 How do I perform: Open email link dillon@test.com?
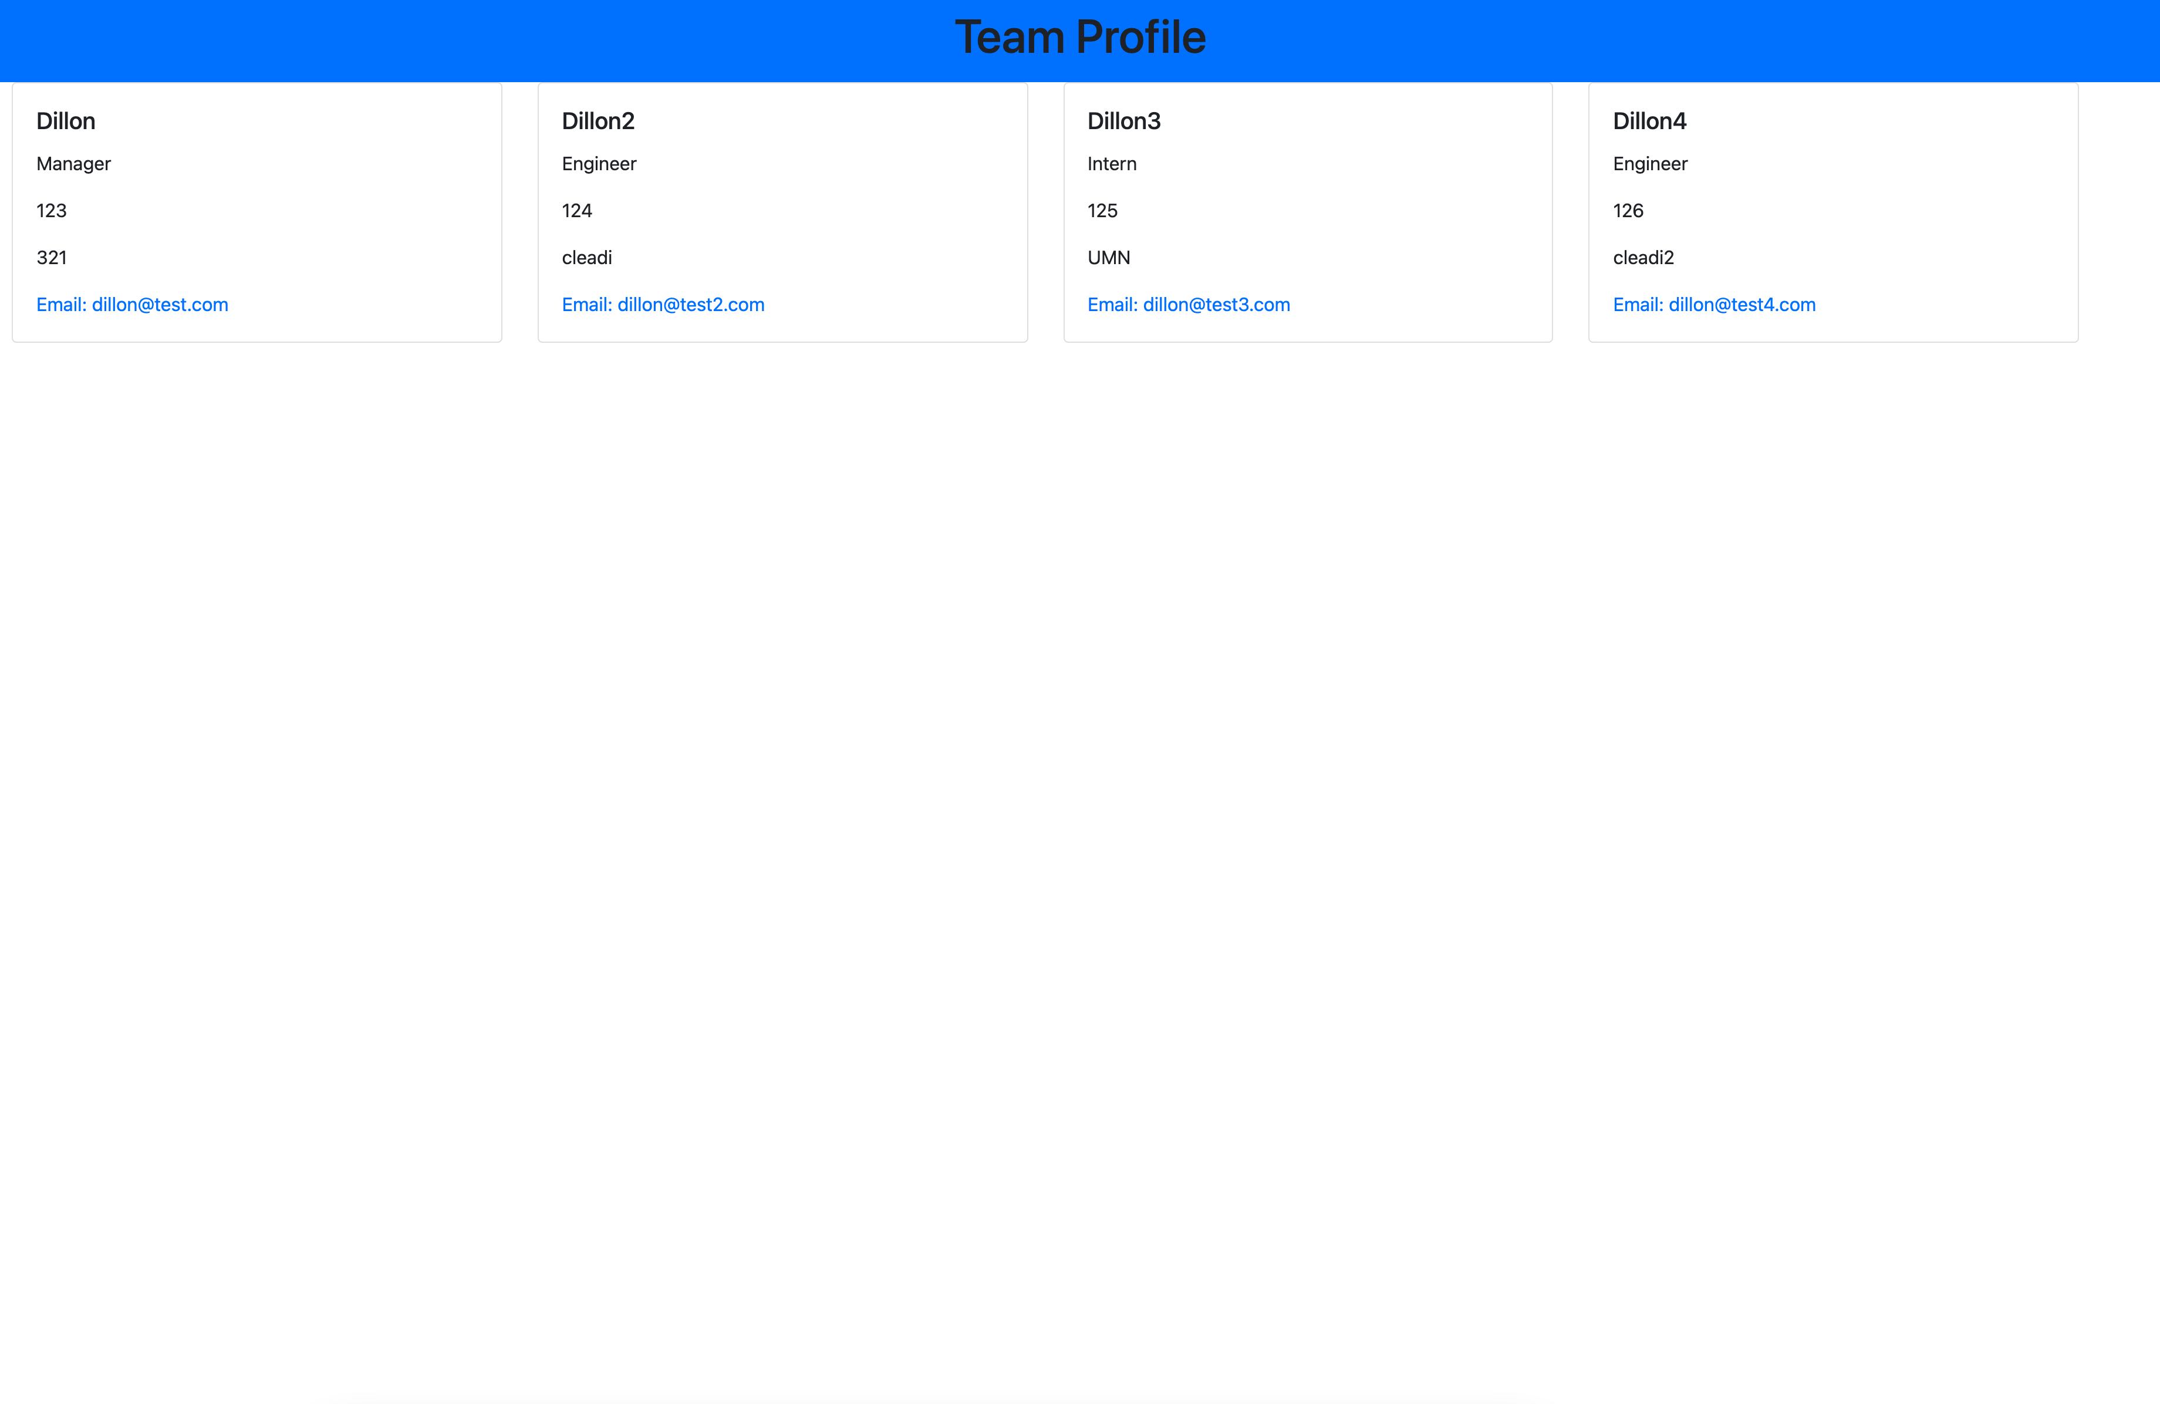pos(133,305)
